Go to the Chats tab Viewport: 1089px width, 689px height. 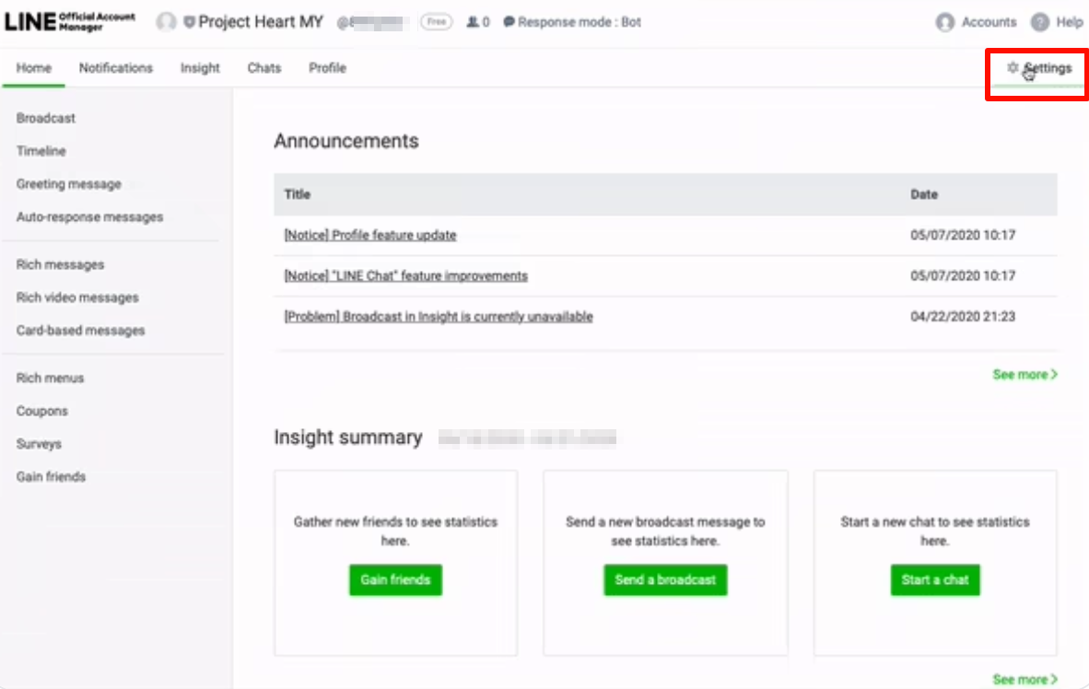coord(263,68)
